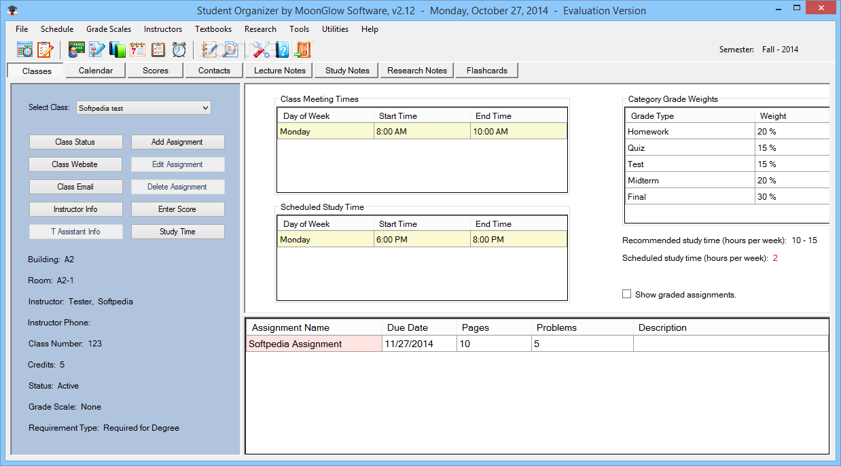The height and width of the screenshot is (466, 841).
Task: Click the Enter Score button
Action: (x=177, y=209)
